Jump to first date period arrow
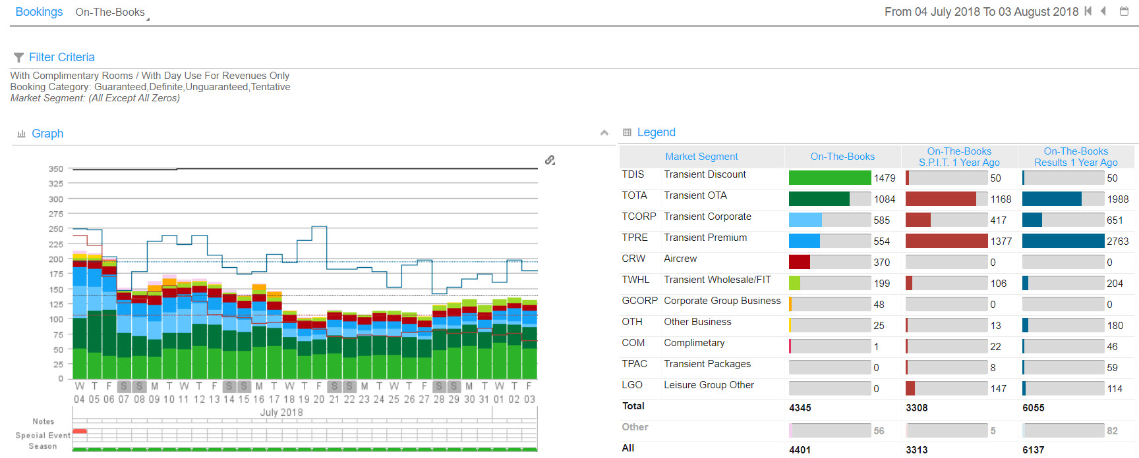 point(1088,11)
